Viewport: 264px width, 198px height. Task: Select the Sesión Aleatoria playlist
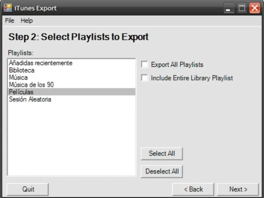pos(72,99)
